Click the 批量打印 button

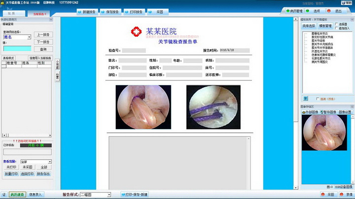pyautogui.click(x=11, y=174)
